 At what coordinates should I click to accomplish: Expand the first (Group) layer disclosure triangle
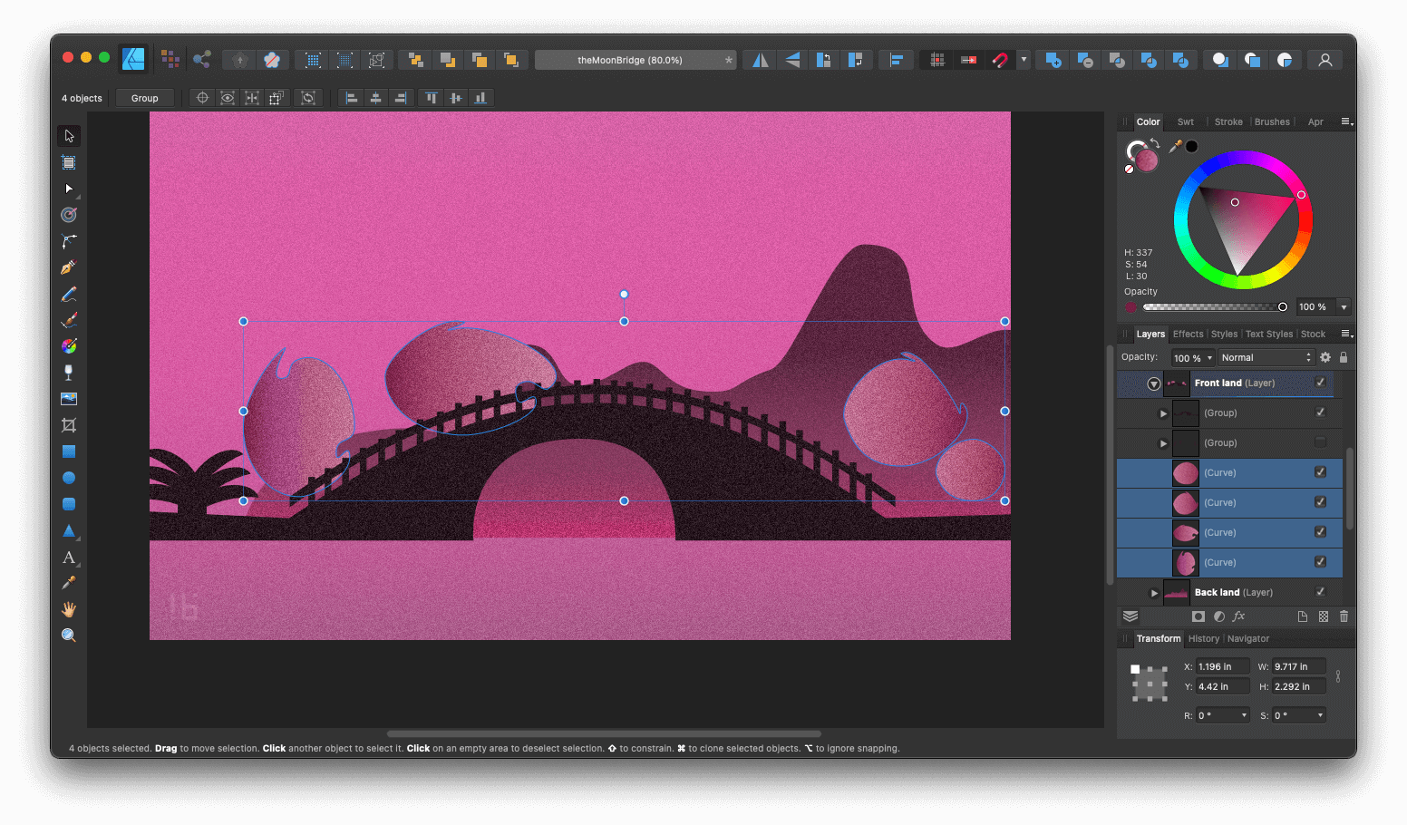pyautogui.click(x=1164, y=412)
